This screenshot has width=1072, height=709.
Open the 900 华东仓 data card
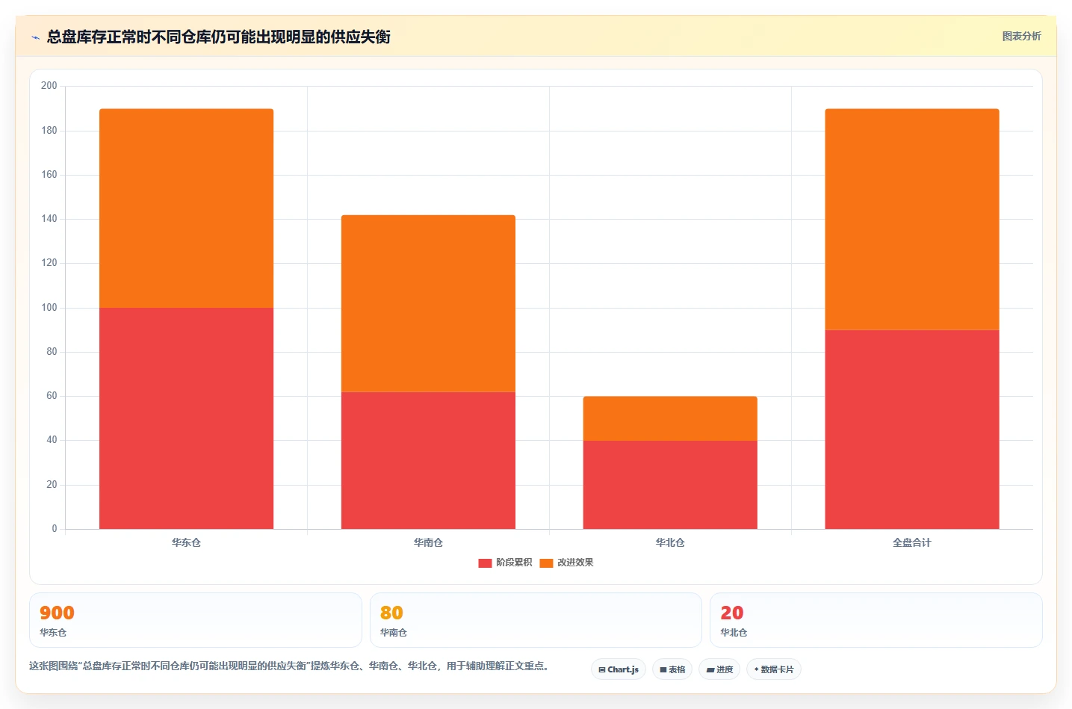pyautogui.click(x=196, y=620)
